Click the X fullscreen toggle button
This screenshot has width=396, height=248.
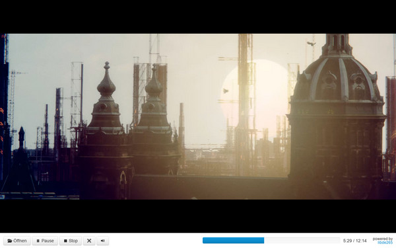pyautogui.click(x=89, y=241)
